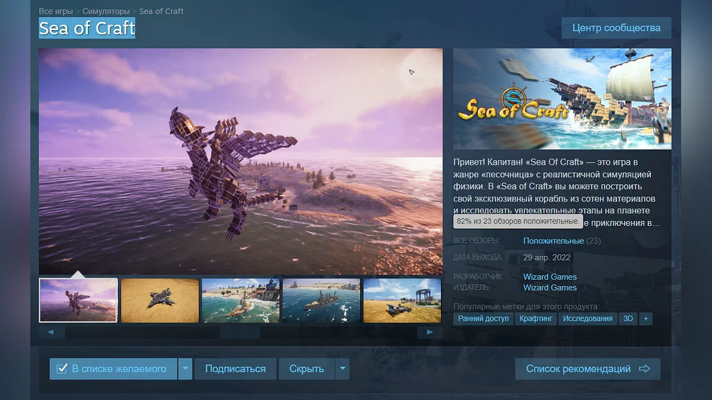Click the Sea of Craft breadcrumb link
The image size is (712, 400).
pyautogui.click(x=161, y=11)
